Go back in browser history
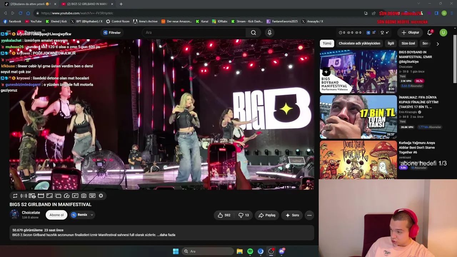Viewport: 457px width, 257px height. pyautogui.click(x=5, y=13)
